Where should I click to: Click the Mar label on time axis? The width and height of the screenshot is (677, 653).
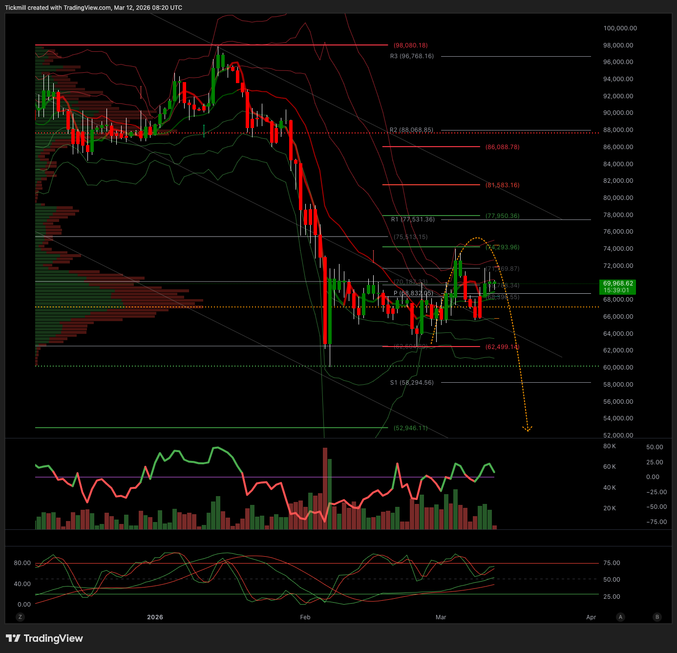tap(441, 617)
